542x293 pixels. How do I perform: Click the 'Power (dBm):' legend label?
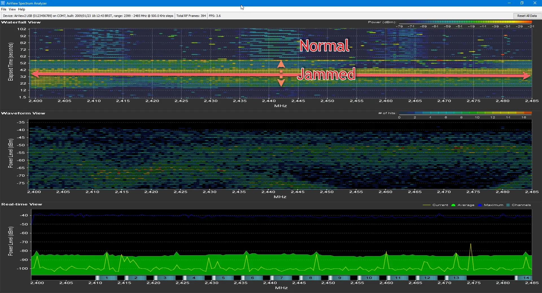[382, 22]
